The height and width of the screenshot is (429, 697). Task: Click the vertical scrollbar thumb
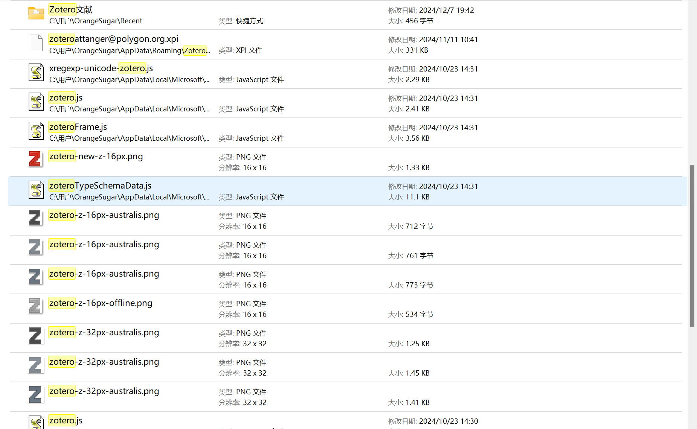click(692, 246)
